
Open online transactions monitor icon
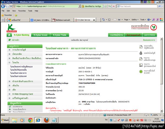click(141, 65)
